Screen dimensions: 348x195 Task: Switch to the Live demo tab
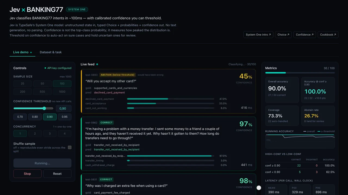point(22,52)
